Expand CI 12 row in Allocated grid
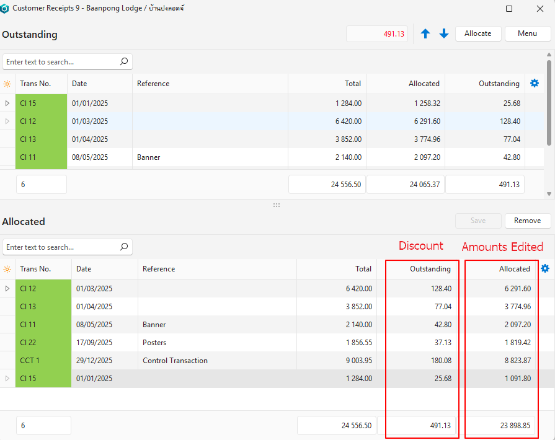Screen dimensions: 555x440 coord(7,289)
